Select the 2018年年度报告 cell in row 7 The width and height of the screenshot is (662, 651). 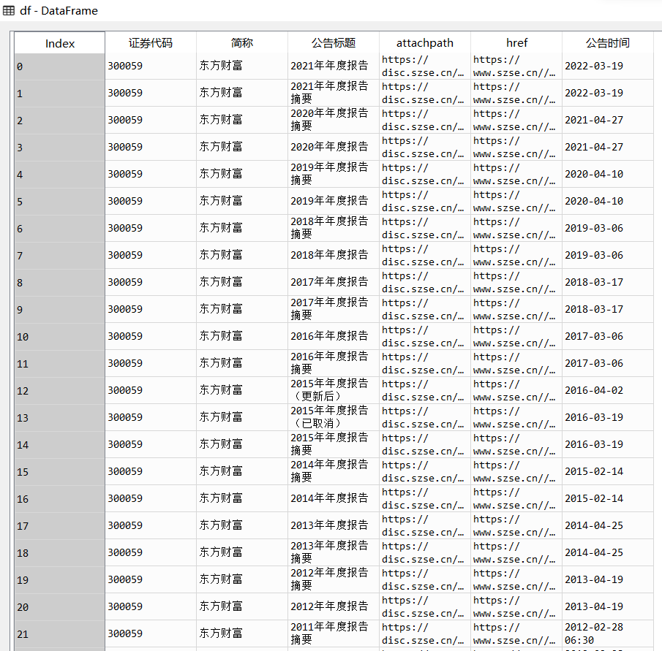(x=334, y=255)
